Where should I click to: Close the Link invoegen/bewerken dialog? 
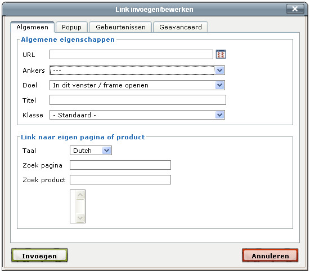click(295, 9)
